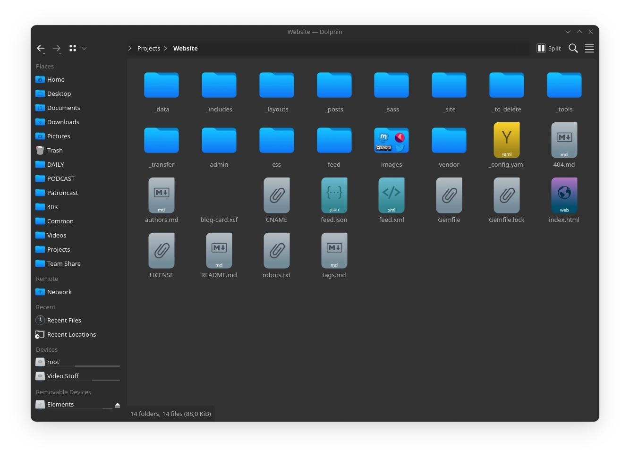Select the Gemfile.lock file

pos(507,201)
